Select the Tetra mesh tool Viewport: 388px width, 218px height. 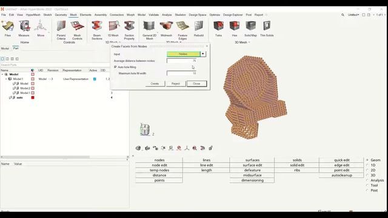[218, 28]
